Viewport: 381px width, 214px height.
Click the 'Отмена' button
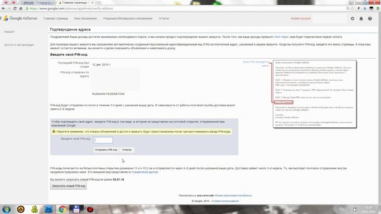[x=127, y=150]
